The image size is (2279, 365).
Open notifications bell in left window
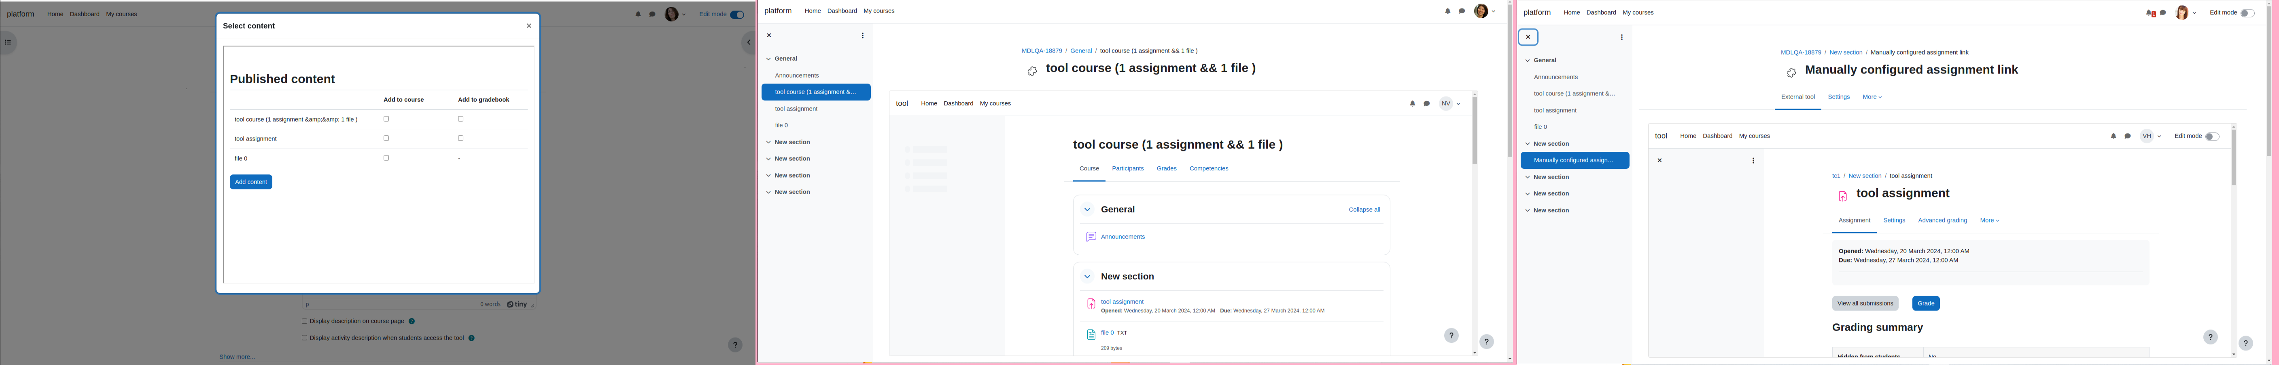pyautogui.click(x=638, y=14)
